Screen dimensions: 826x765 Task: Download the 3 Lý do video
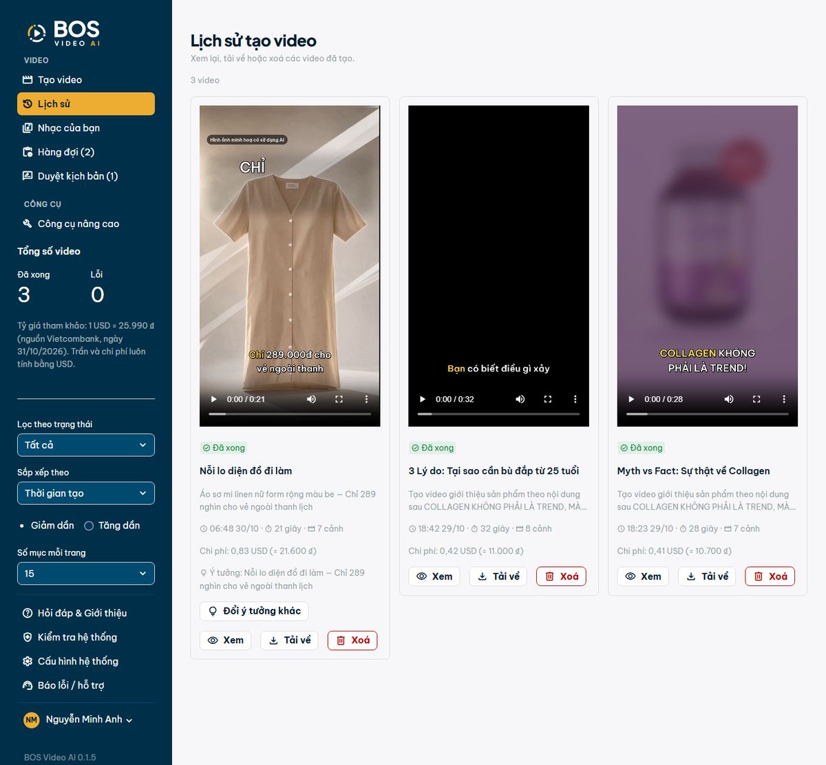[498, 577]
